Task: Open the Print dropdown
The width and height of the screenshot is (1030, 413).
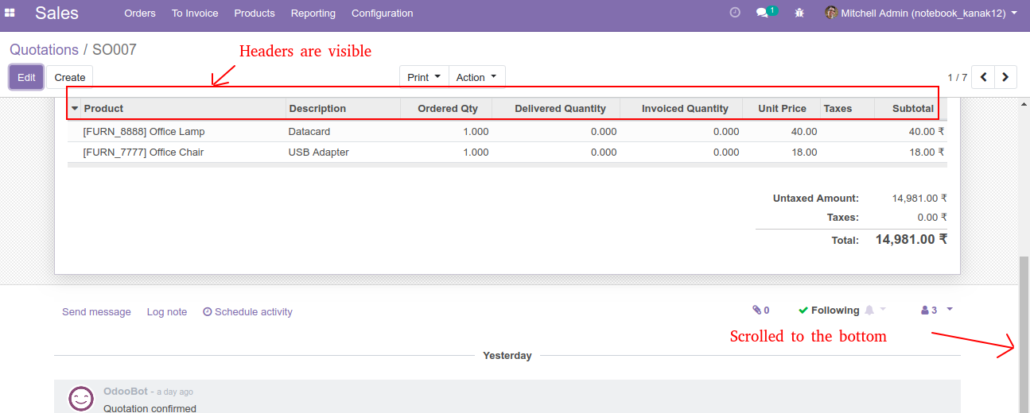Action: click(424, 77)
